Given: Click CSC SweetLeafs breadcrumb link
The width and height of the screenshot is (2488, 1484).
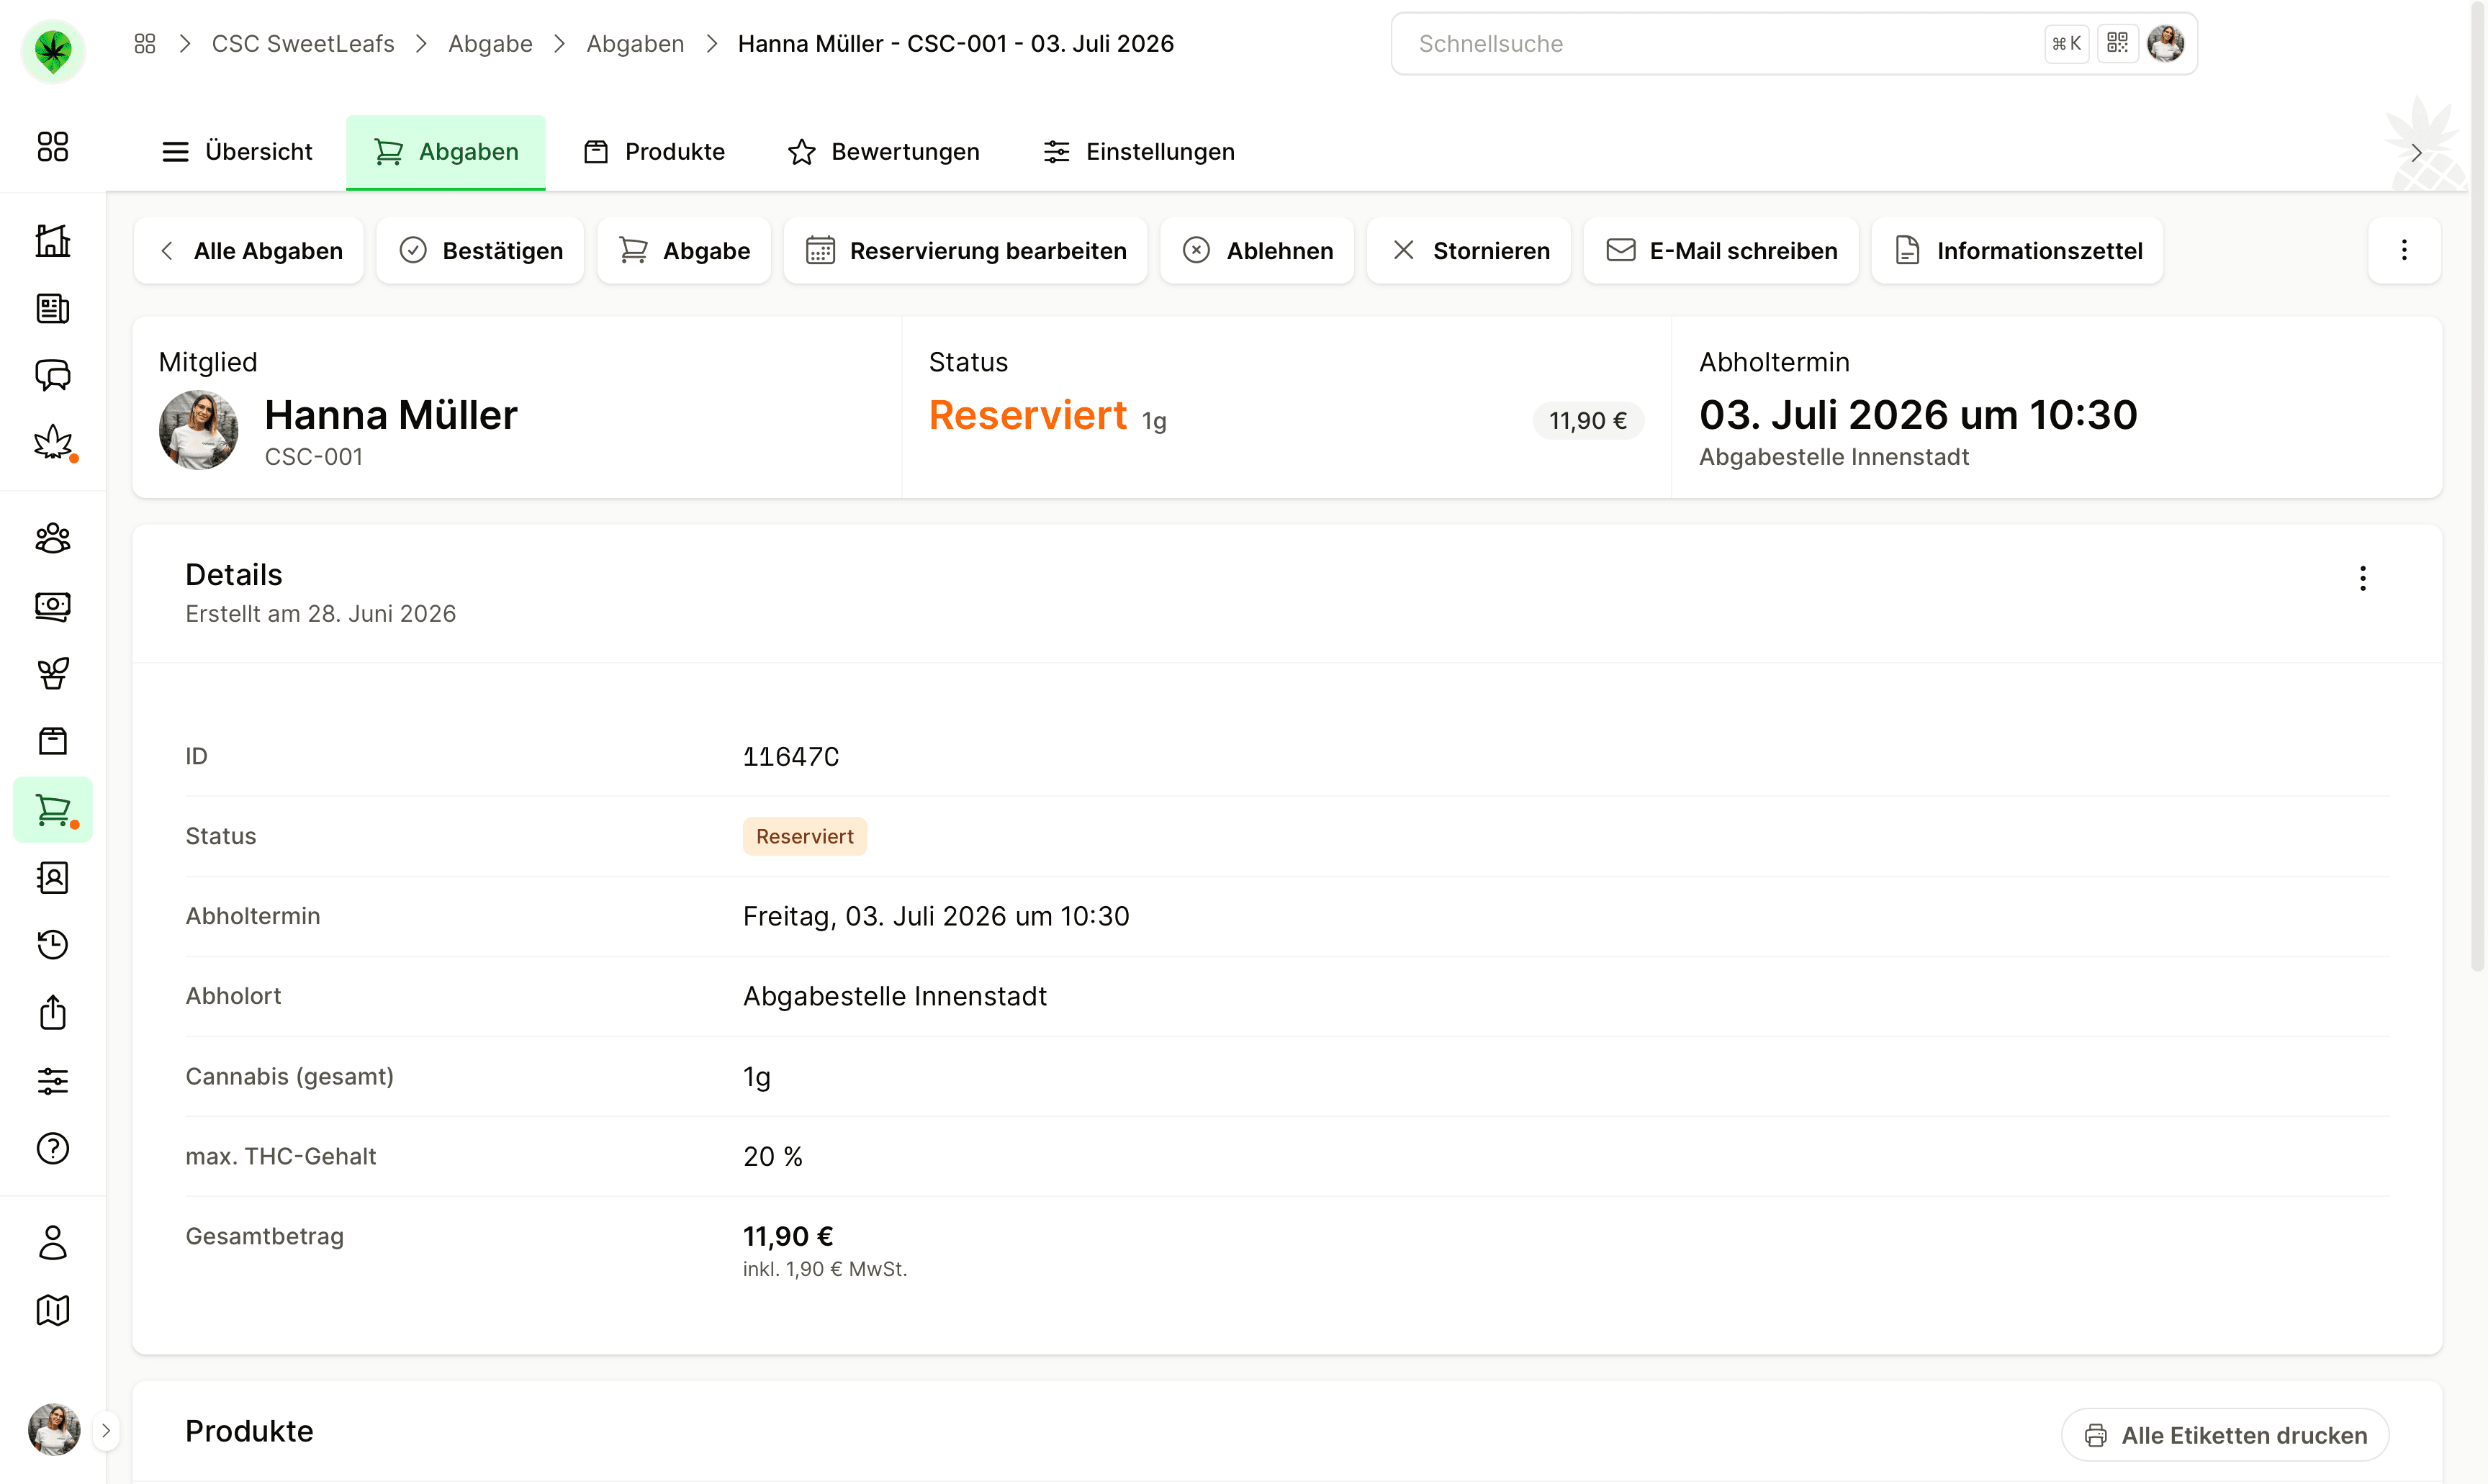Looking at the screenshot, I should pyautogui.click(x=303, y=43).
